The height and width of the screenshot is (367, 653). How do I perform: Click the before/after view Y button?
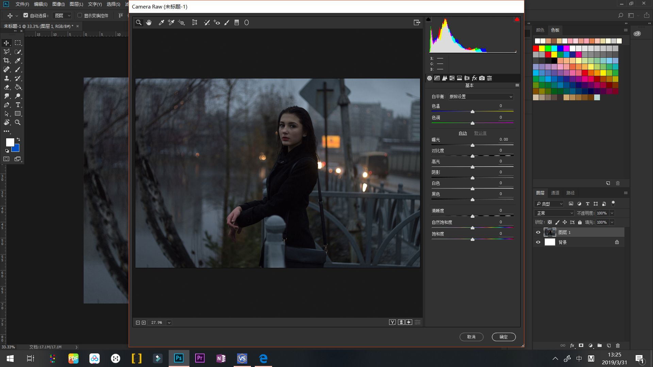pos(392,322)
